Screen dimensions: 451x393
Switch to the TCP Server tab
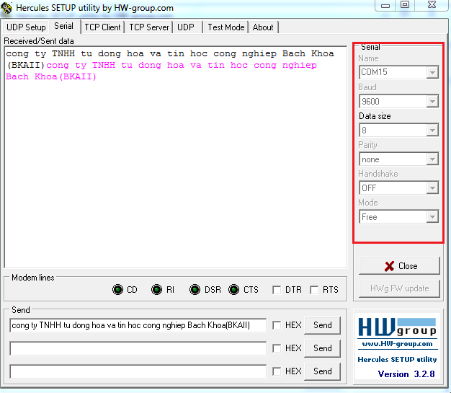[x=148, y=27]
